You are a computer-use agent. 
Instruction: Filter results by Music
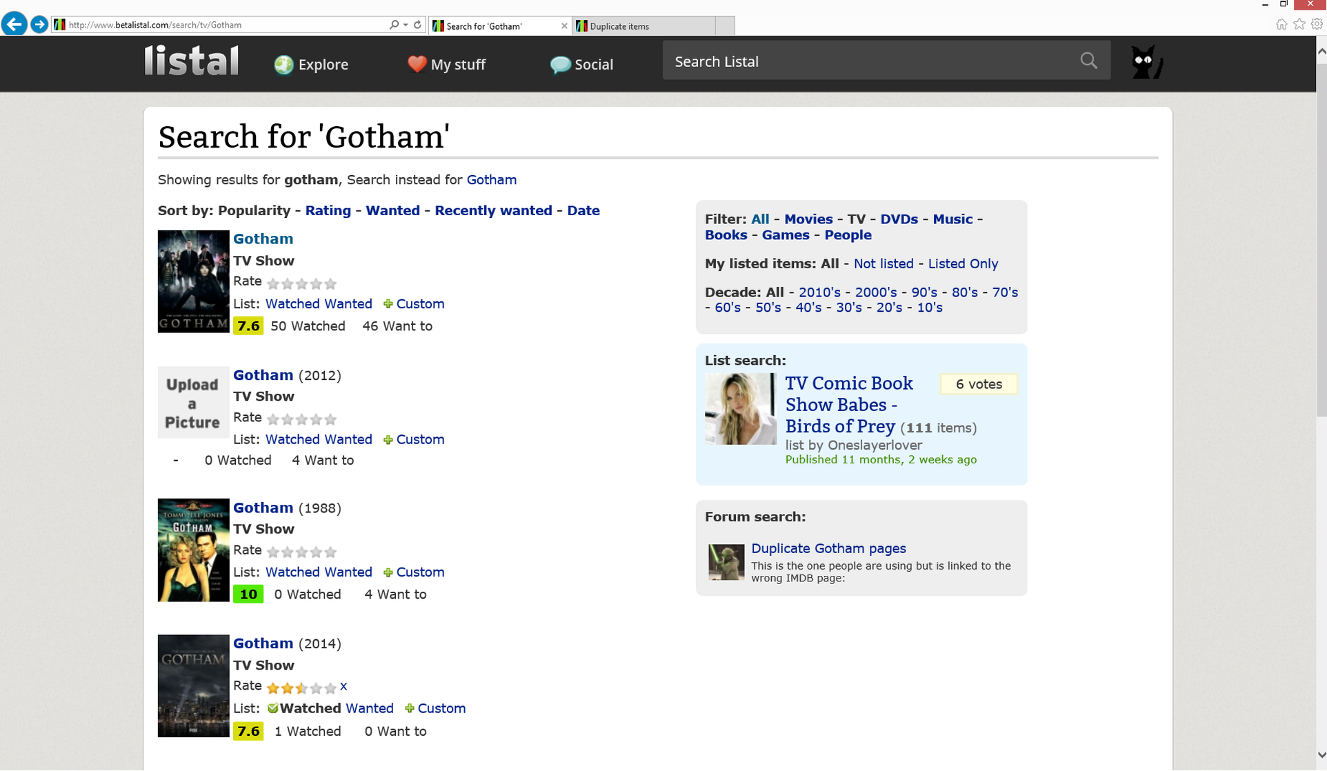pos(952,219)
